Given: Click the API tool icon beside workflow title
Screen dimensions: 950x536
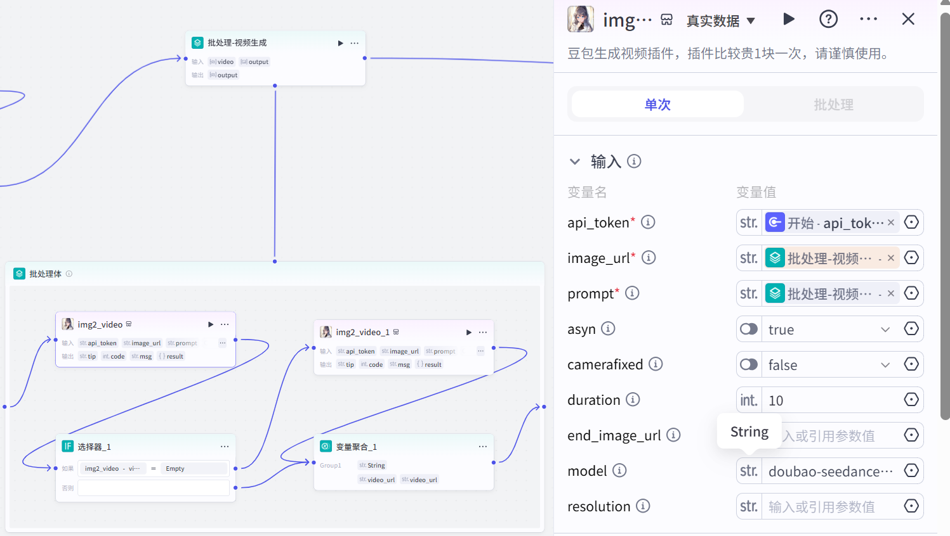Looking at the screenshot, I should 666,20.
